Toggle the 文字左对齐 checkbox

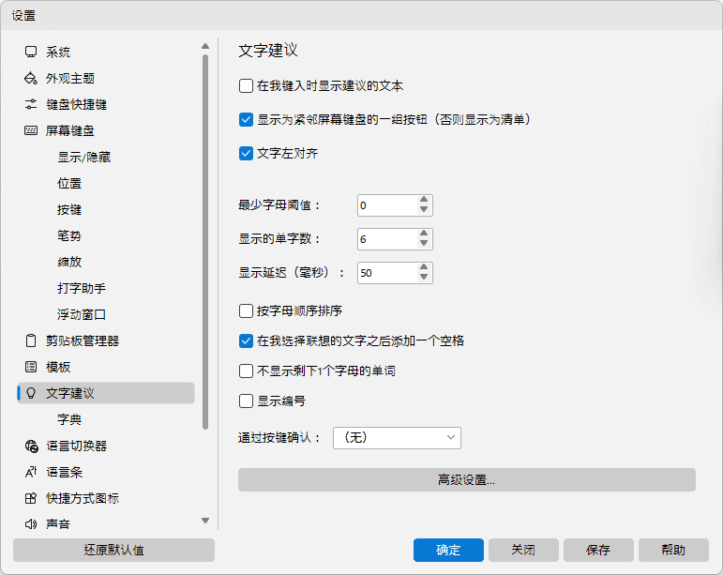pyautogui.click(x=247, y=154)
